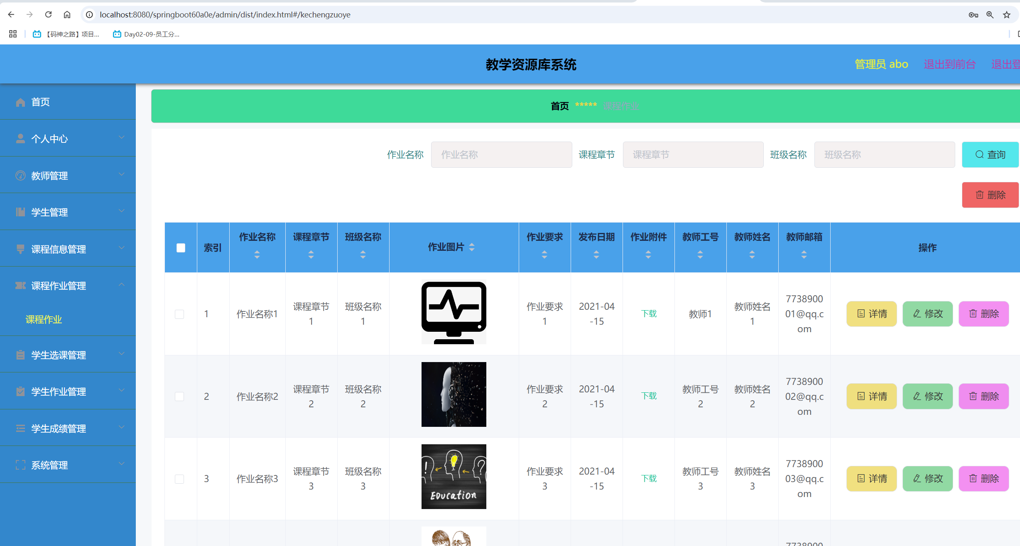
Task: Click the browser reload page icon
Action: (48, 15)
